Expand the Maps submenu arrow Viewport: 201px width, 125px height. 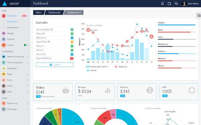(27, 92)
